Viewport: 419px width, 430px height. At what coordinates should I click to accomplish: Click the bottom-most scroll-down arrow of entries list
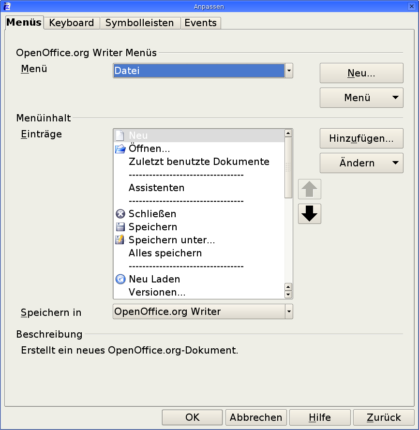tap(288, 295)
